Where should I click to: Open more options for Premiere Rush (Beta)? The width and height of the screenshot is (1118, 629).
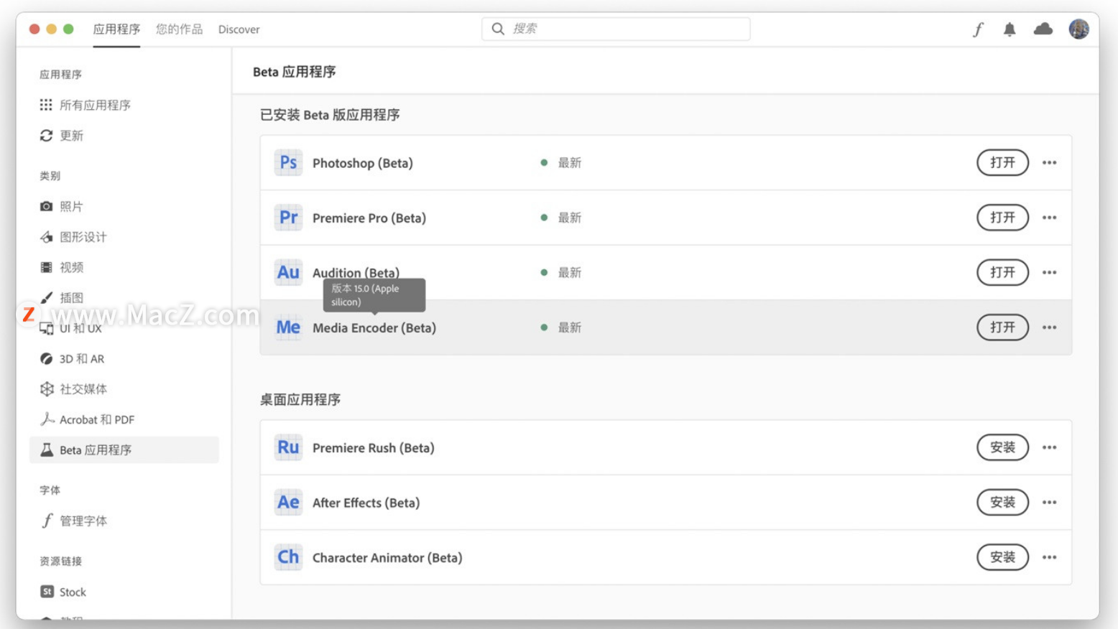[x=1049, y=447]
